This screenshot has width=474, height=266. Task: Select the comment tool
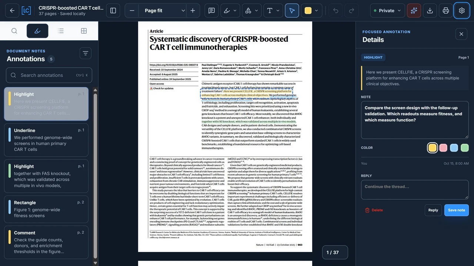[x=212, y=11]
